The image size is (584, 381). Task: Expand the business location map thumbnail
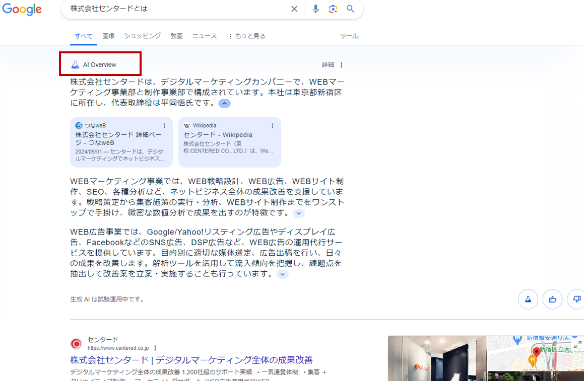[x=577, y=345]
